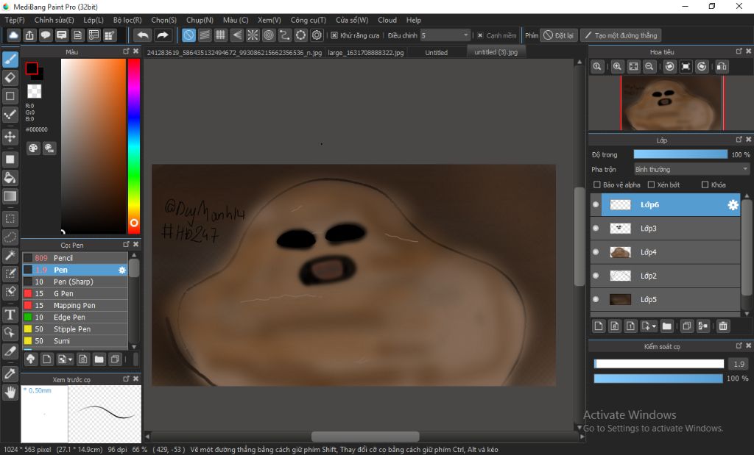This screenshot has height=455, width=754.
Task: Switch to the Untitled tab
Action: click(437, 52)
